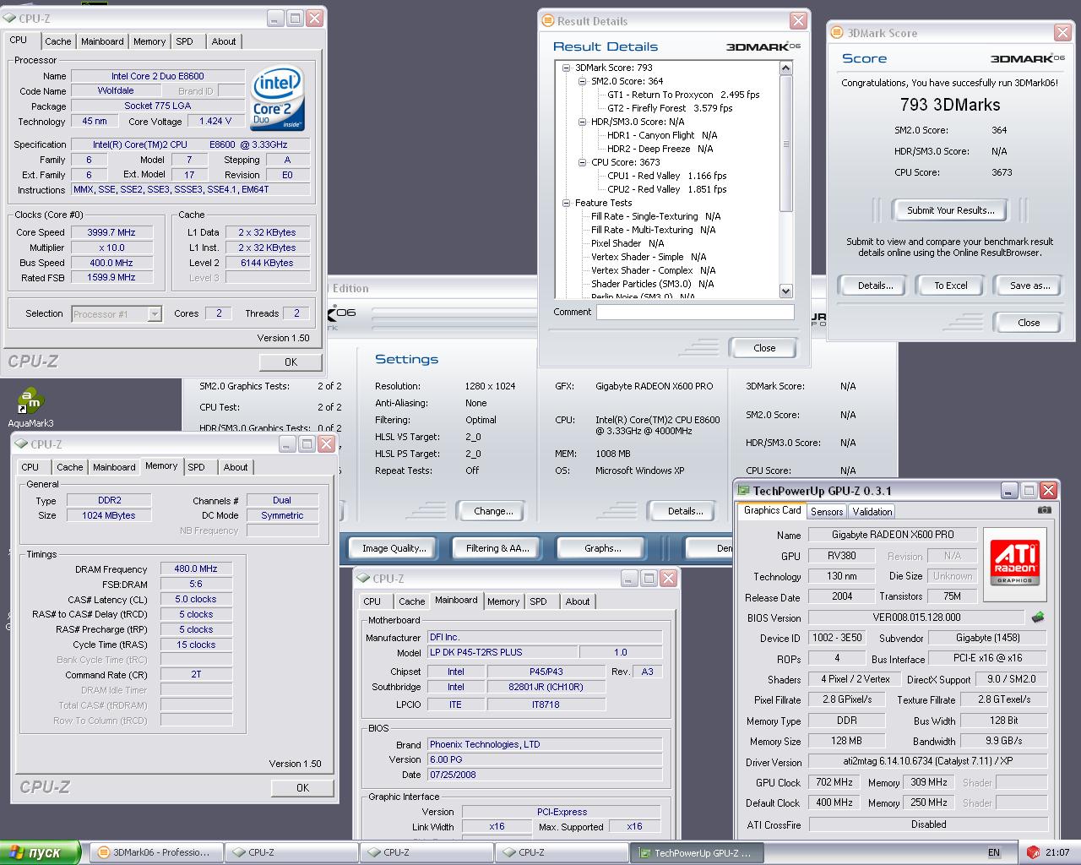Viewport: 1081px width, 865px height.
Task: Switch to TechPowerUp GPU-Z taskbar item
Action: pyautogui.click(x=697, y=852)
